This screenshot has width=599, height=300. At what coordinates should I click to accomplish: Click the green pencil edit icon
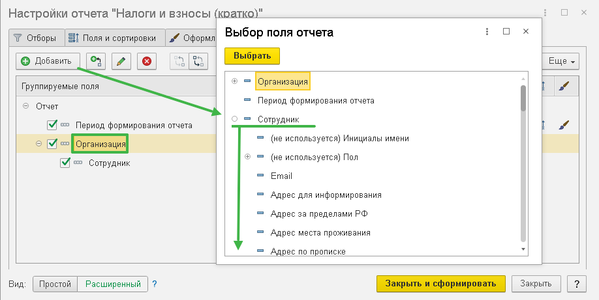point(121,61)
